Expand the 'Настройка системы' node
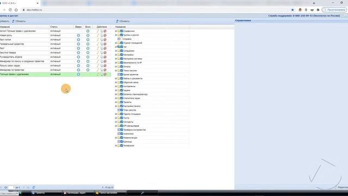 [116, 59]
